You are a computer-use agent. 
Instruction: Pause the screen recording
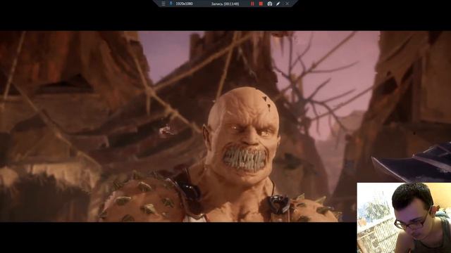coord(252,4)
